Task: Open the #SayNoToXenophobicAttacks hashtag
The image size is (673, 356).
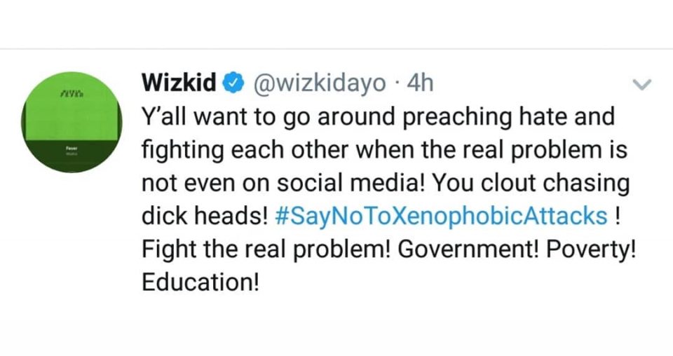Action: click(441, 217)
